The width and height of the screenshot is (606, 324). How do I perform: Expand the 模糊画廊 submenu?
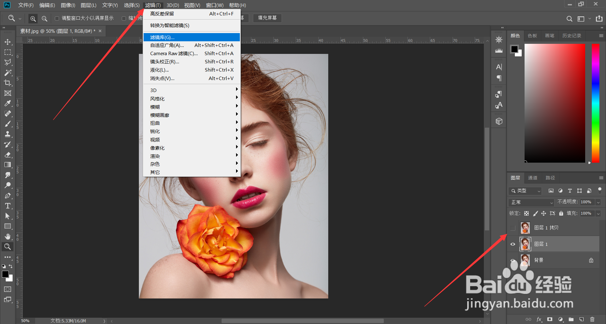click(x=192, y=115)
